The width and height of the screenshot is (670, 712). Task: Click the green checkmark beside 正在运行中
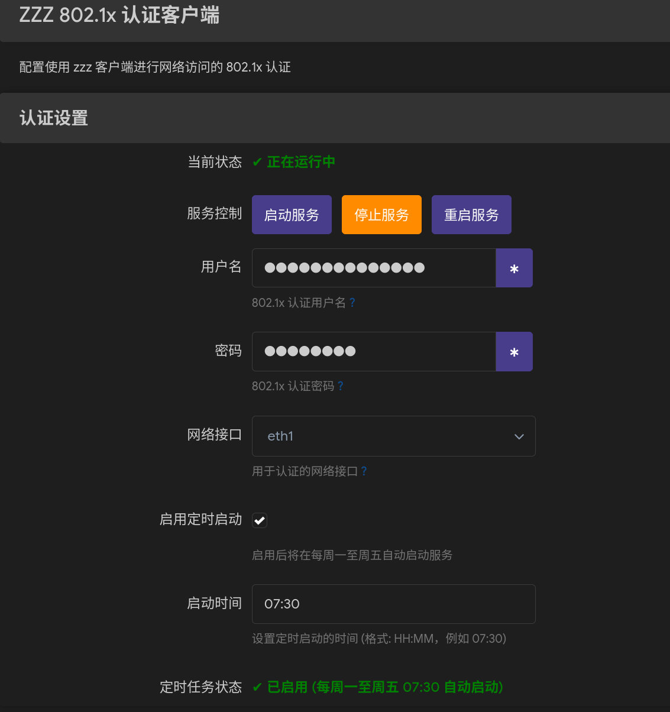257,162
